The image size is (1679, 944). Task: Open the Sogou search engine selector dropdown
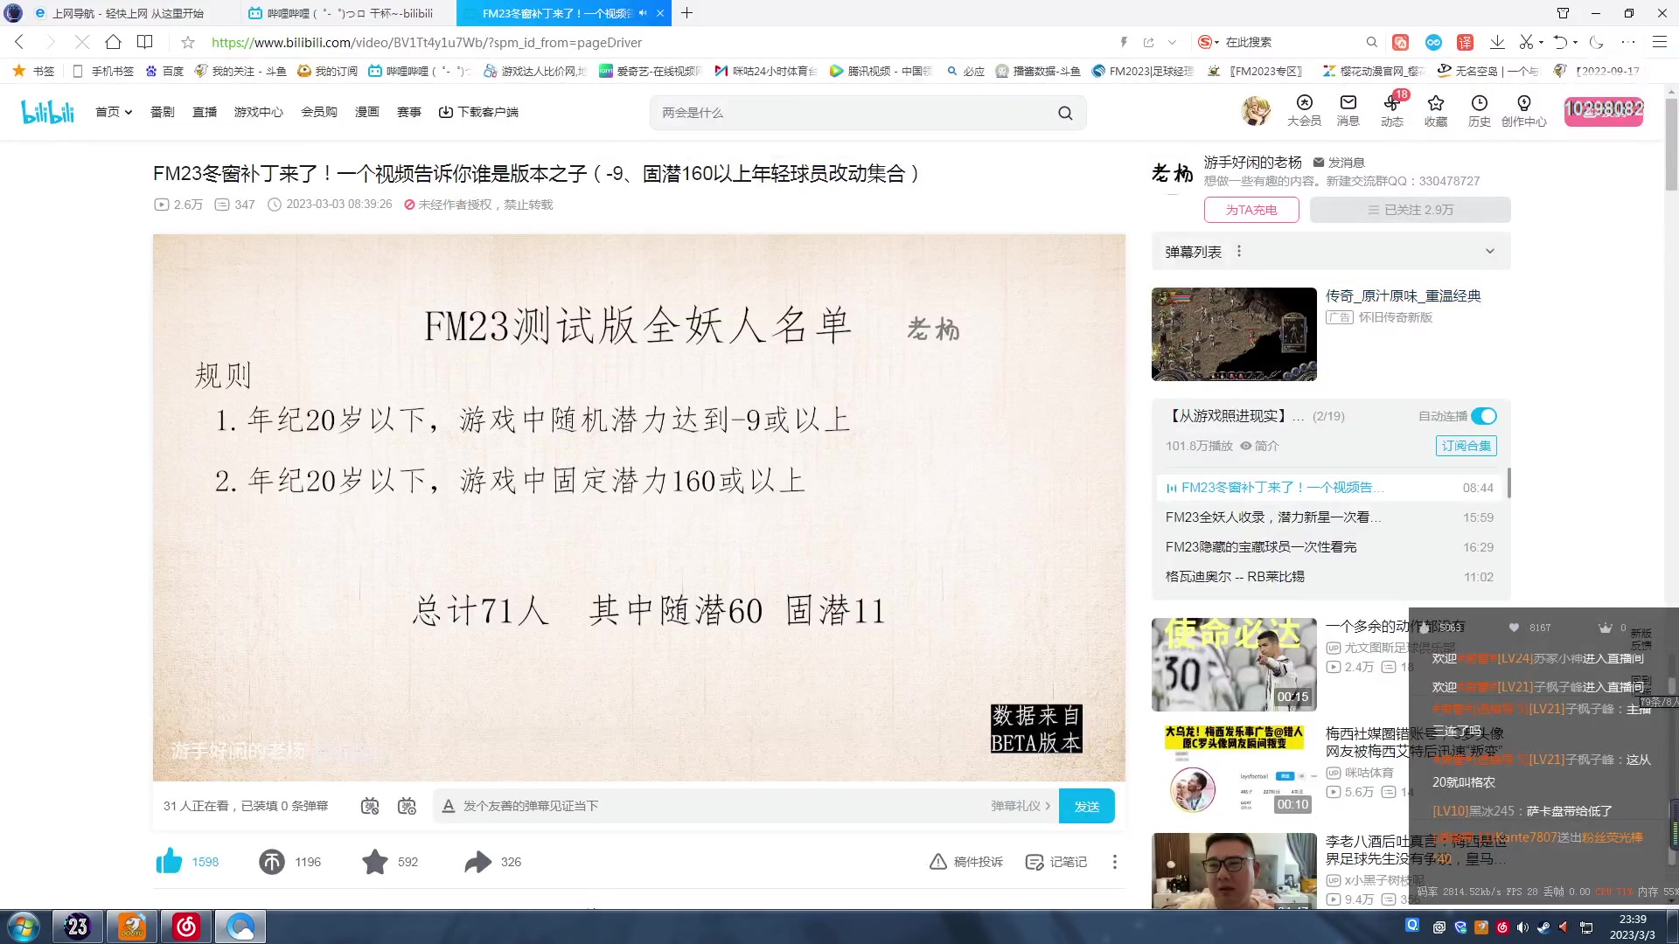click(1208, 42)
